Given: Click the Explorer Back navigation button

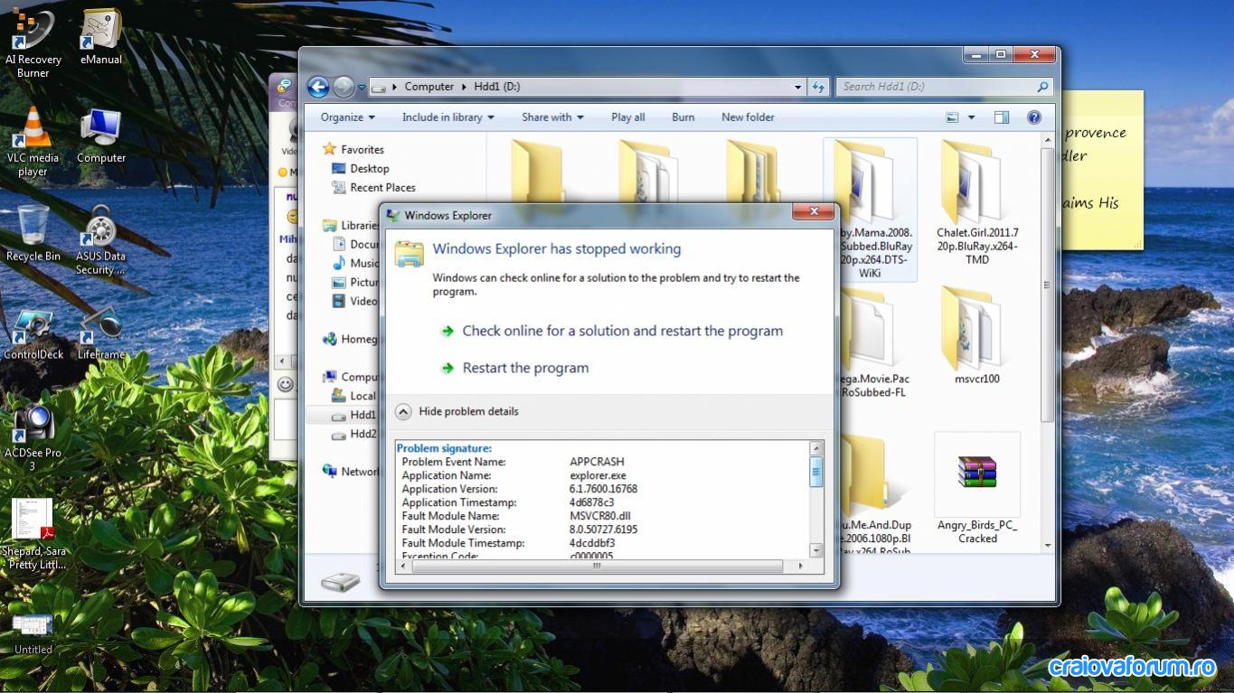Looking at the screenshot, I should click(318, 87).
